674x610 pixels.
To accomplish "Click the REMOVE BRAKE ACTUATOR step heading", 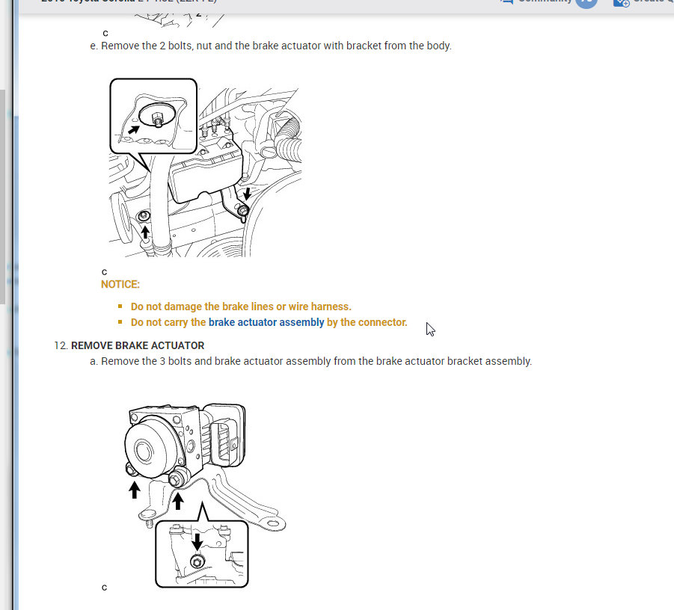I will point(138,345).
